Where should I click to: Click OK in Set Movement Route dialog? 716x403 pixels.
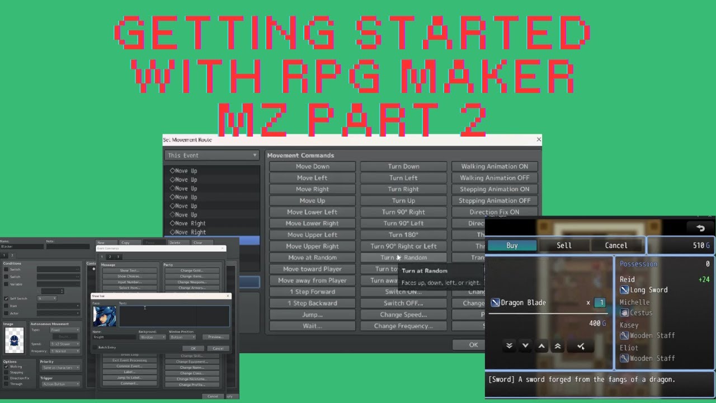coord(473,345)
